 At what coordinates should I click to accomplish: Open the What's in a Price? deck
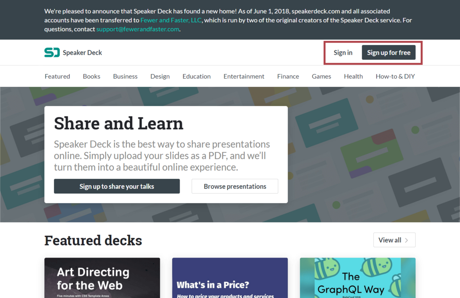point(230,278)
